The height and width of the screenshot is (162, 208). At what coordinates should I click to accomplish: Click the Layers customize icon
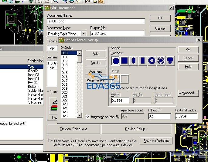(53, 105)
